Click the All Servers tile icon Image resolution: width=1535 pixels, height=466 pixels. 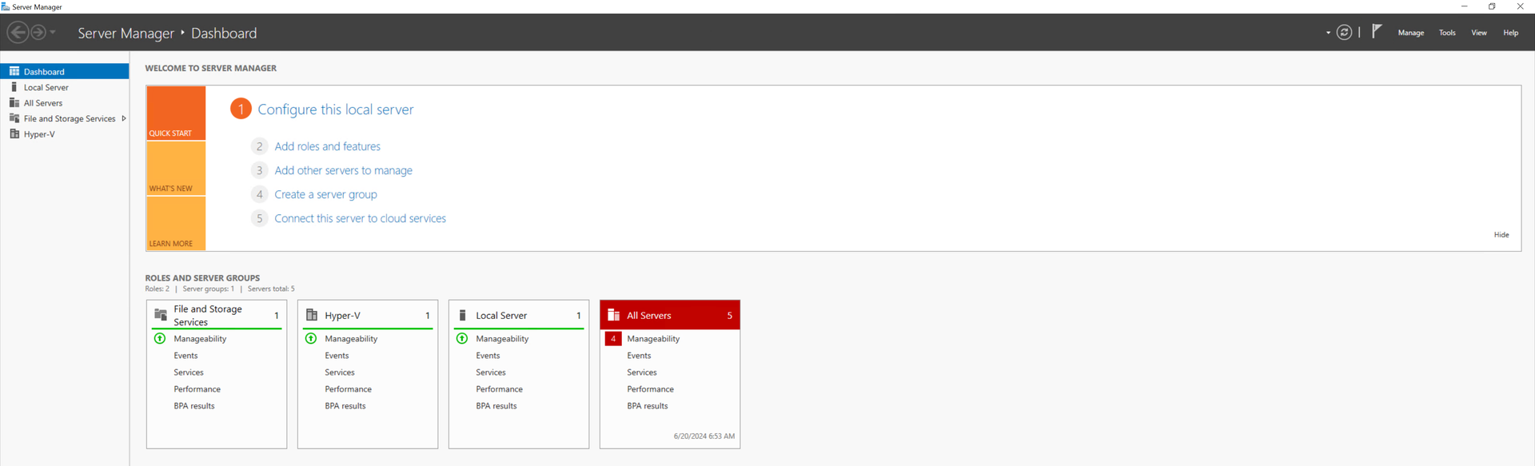614,315
